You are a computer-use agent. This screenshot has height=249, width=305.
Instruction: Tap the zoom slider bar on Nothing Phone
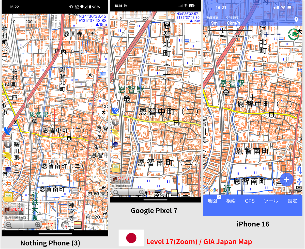[x=23, y=225]
